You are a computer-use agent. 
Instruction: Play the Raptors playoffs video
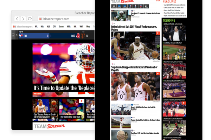(x=158, y=74)
